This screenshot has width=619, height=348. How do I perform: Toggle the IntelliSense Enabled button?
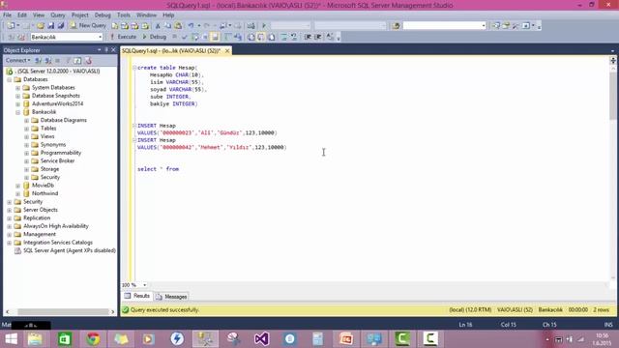(215, 37)
